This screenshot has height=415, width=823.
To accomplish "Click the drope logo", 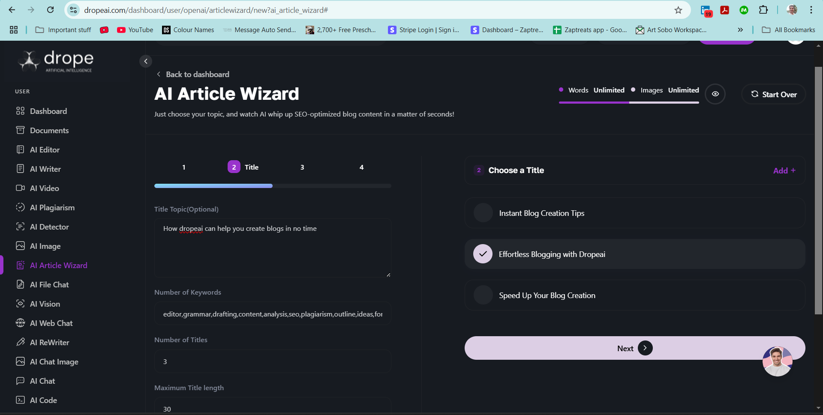I will (56, 61).
